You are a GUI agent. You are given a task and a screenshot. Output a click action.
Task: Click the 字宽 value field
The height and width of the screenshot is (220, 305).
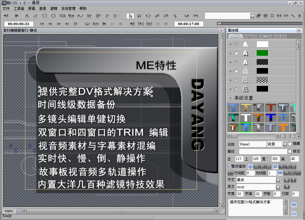tap(240, 194)
